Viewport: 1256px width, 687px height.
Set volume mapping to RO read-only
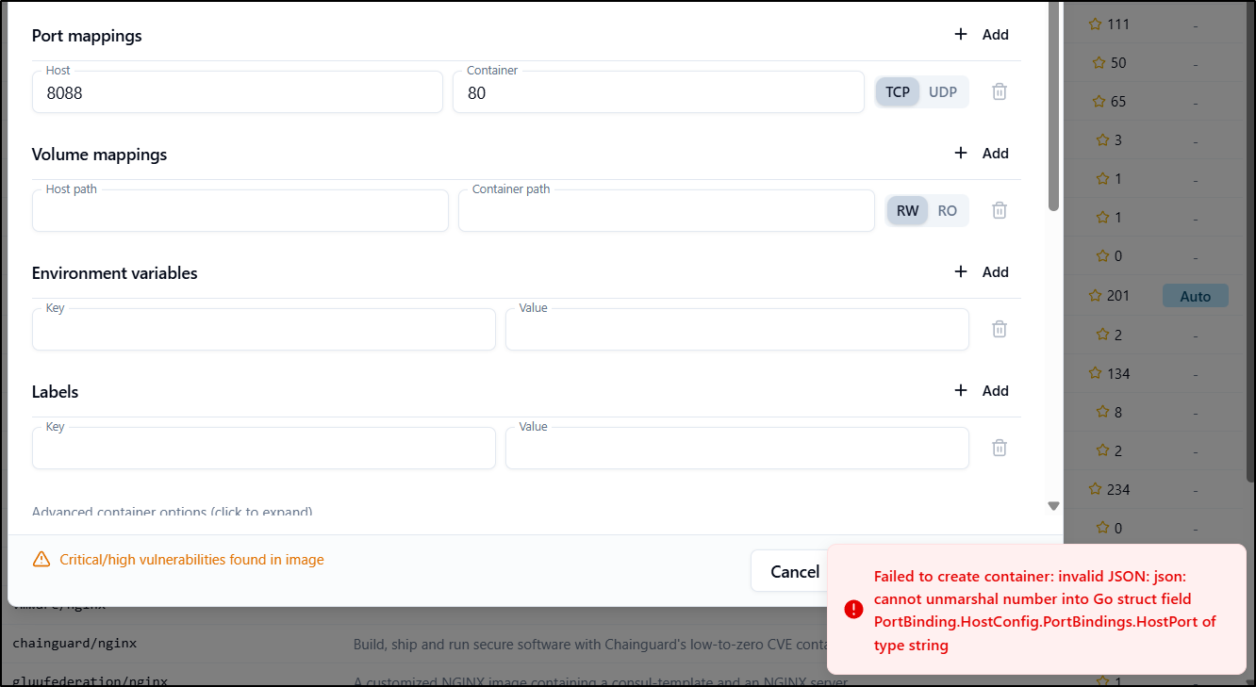[948, 210]
